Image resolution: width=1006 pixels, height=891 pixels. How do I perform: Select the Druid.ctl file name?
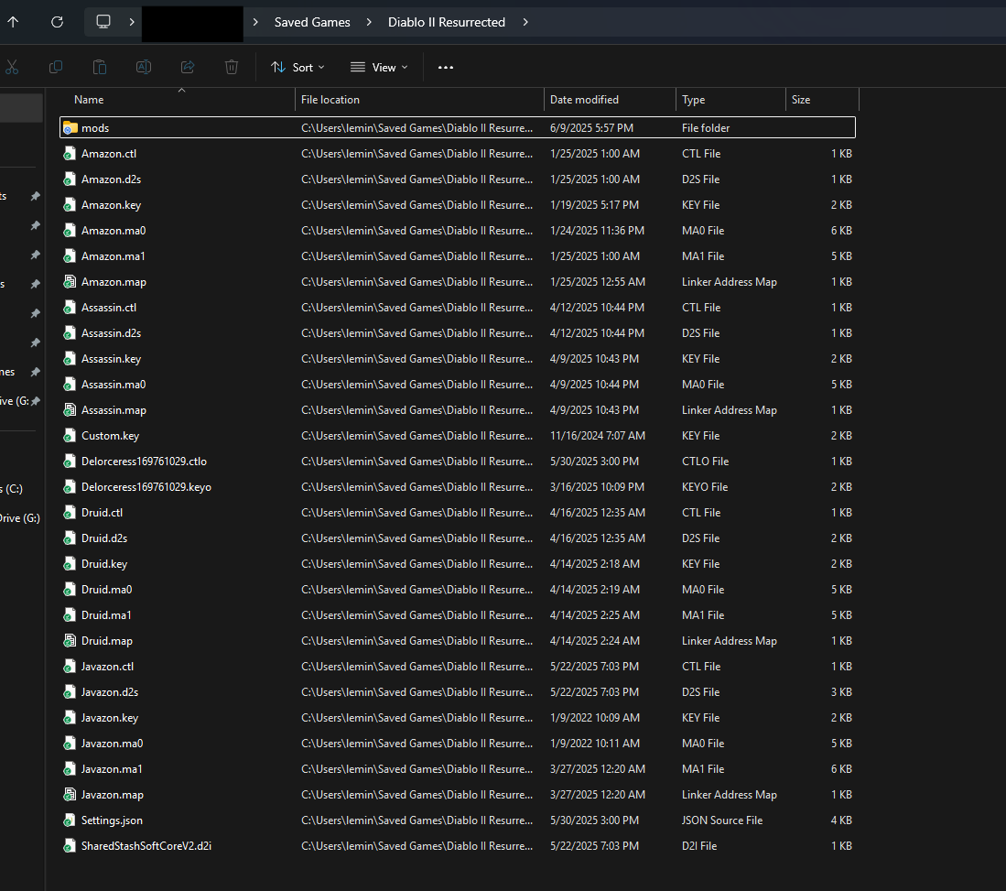(102, 513)
